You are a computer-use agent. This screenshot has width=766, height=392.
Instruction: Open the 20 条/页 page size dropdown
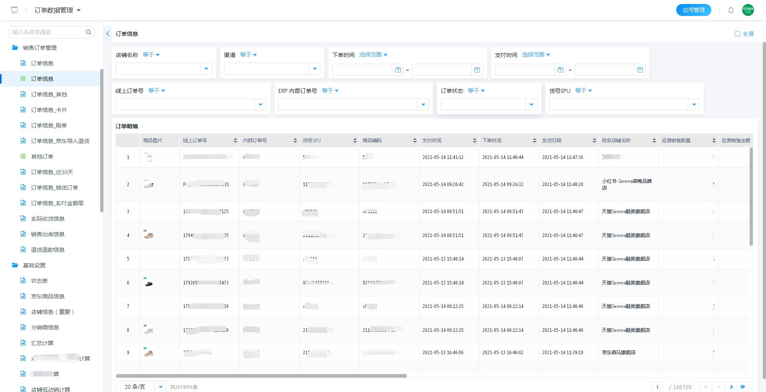click(x=160, y=386)
